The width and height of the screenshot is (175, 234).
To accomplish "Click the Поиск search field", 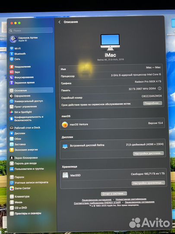I will pos(31,30).
